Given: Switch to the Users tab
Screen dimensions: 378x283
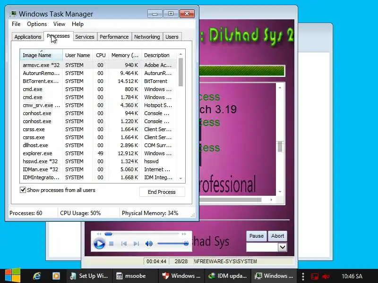Looking at the screenshot, I should point(172,37).
